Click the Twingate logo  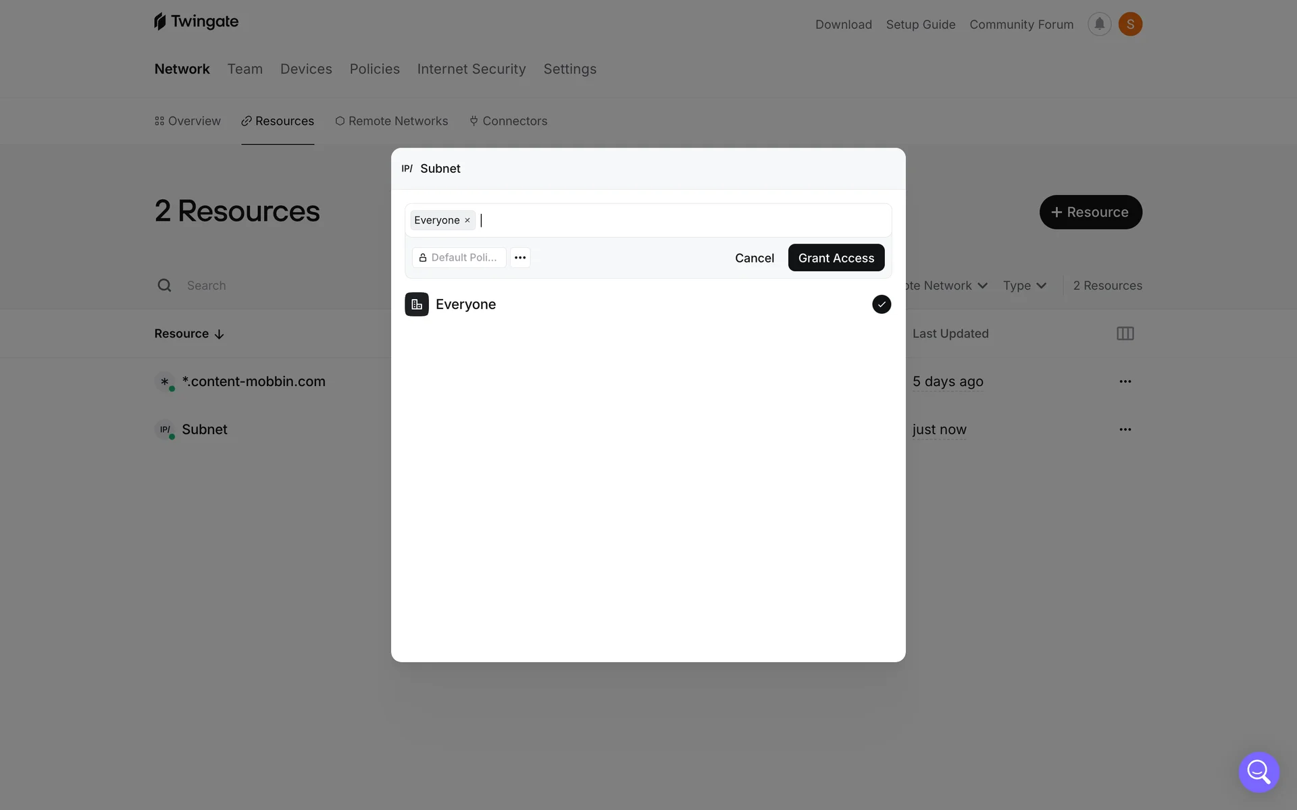[x=197, y=22]
